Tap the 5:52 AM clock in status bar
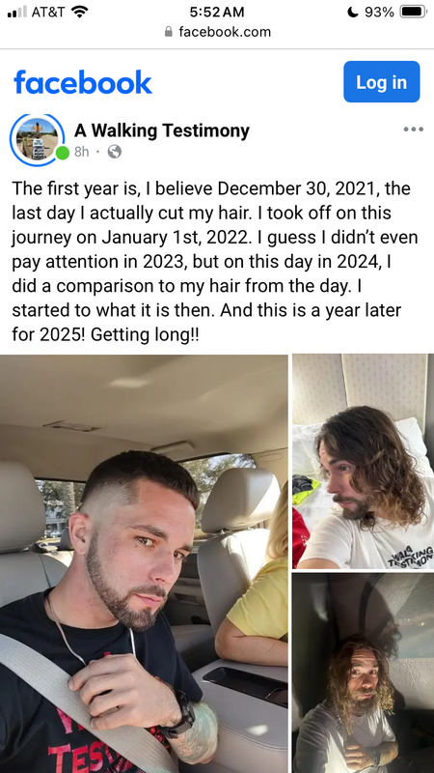 [x=216, y=12]
